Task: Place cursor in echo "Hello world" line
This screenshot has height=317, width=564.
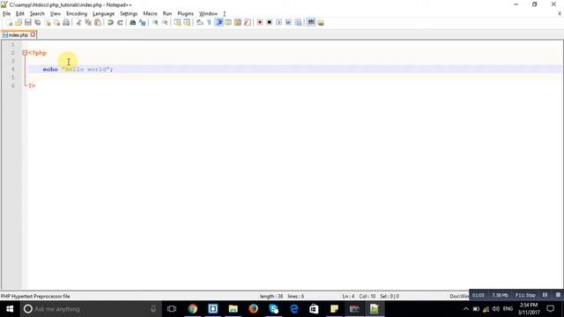Action: point(294,69)
